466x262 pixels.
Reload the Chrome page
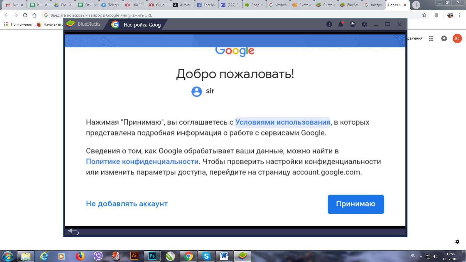click(x=25, y=15)
